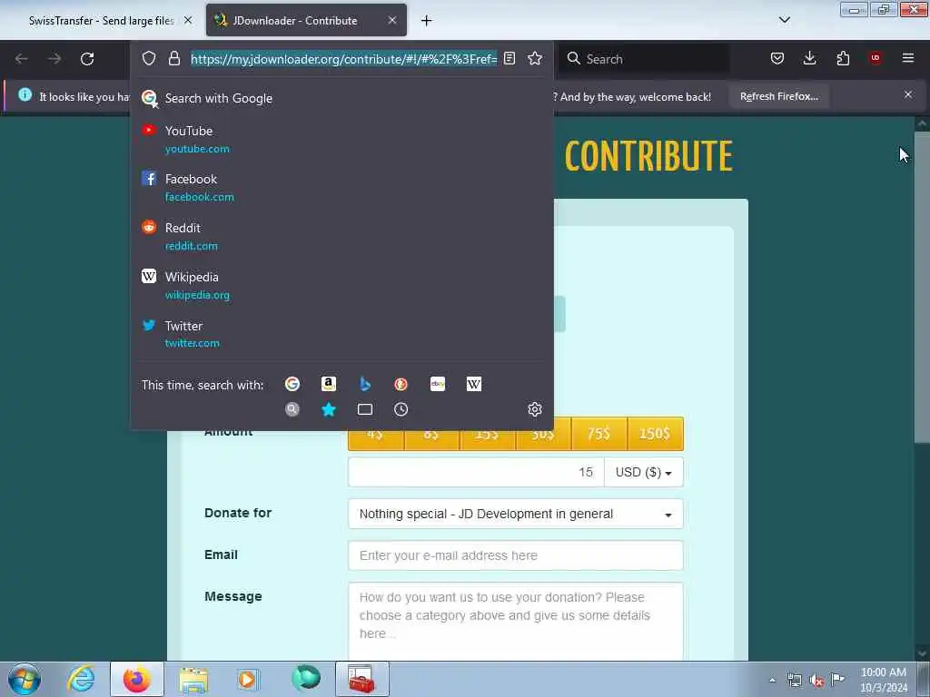Open Firefox application menu
Viewport: 930px width, 697px height.
coord(908,58)
